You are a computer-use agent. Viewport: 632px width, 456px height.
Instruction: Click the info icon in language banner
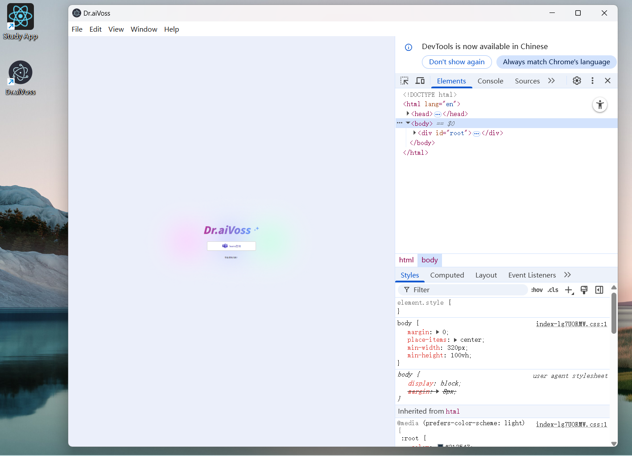click(x=409, y=47)
